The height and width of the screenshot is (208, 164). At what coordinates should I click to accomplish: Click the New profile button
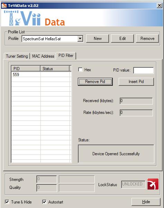pyautogui.click(x=98, y=39)
